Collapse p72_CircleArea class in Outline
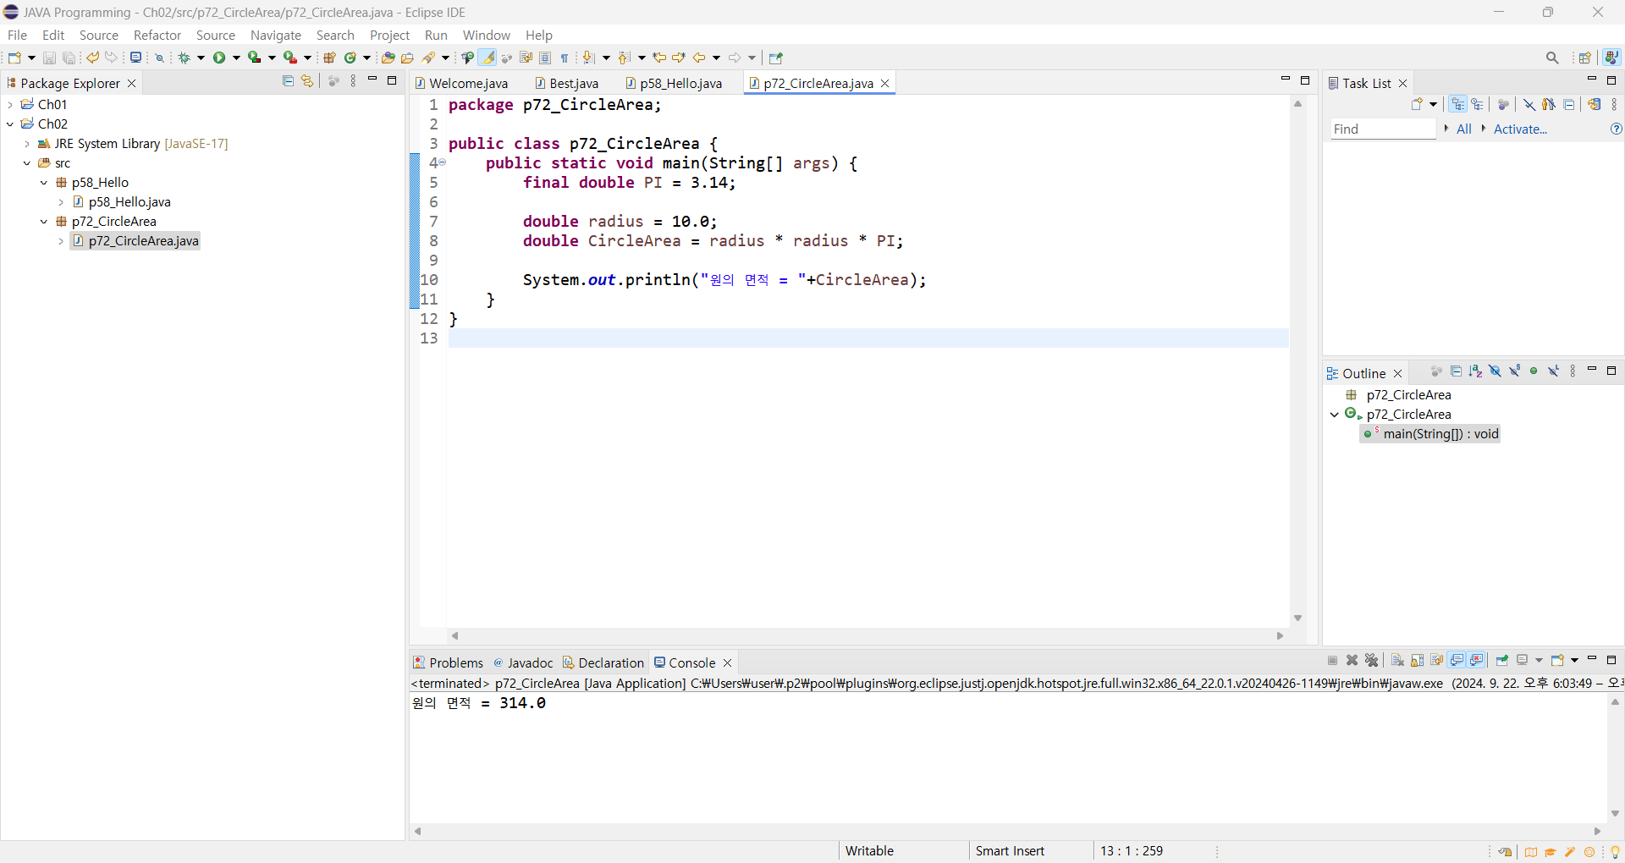The height and width of the screenshot is (863, 1625). pyautogui.click(x=1335, y=415)
